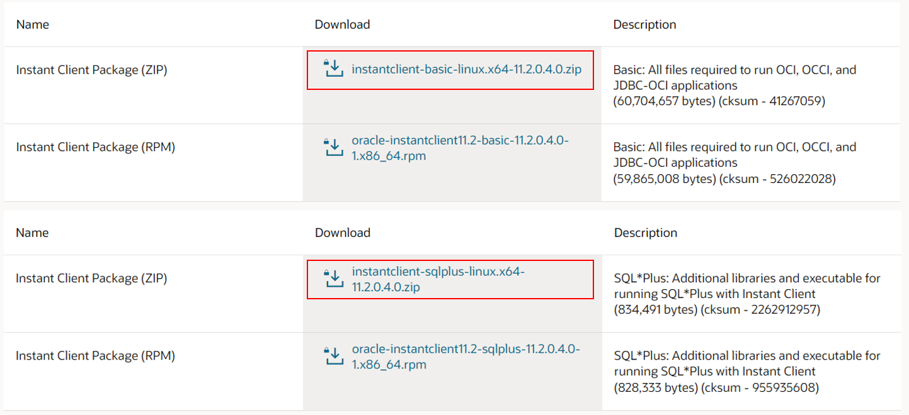
Task: Click 'Instant Client Package (ZIP)' in sqlplus row
Action: coord(91,278)
